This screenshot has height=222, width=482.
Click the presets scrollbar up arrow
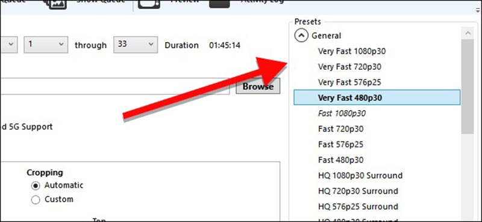468,33
